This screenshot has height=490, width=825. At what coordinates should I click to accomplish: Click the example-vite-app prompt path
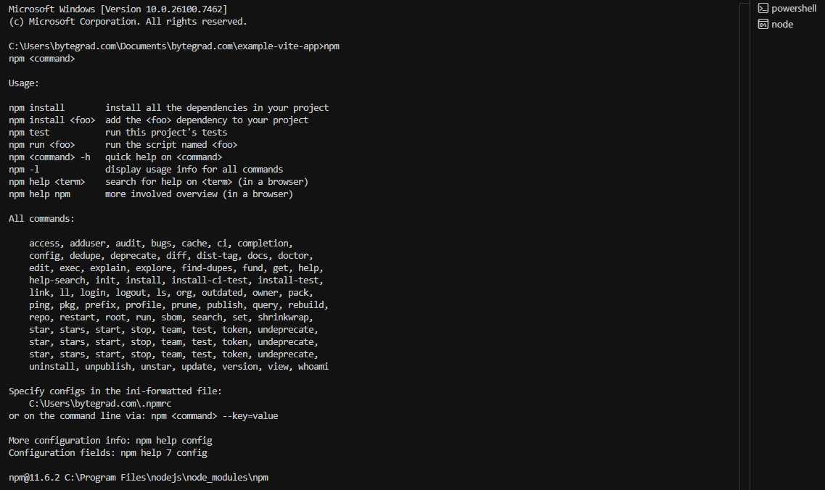pos(164,46)
